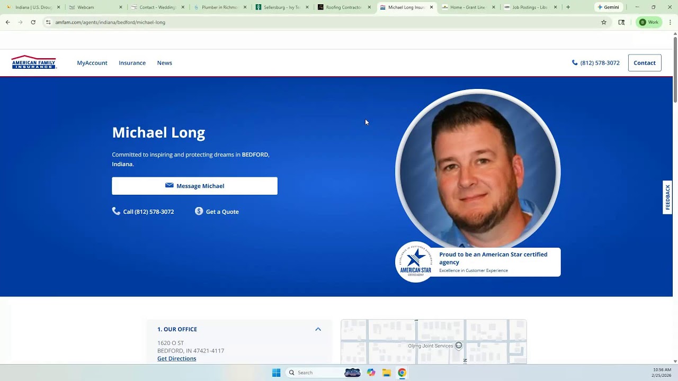Click the phone handset icon beside Call
Image resolution: width=678 pixels, height=381 pixels.
click(116, 211)
